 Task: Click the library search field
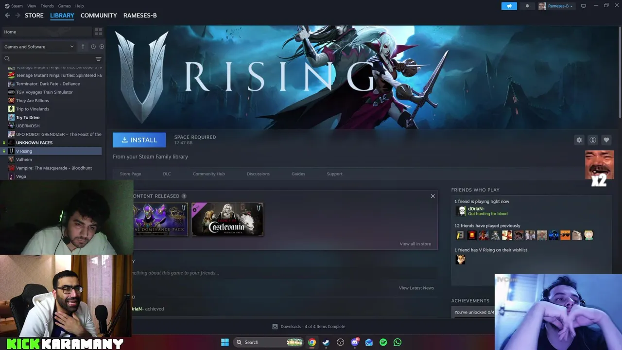[x=49, y=58]
